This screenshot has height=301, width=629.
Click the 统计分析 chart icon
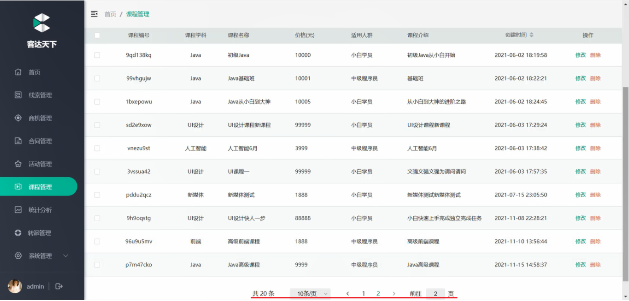(x=18, y=210)
